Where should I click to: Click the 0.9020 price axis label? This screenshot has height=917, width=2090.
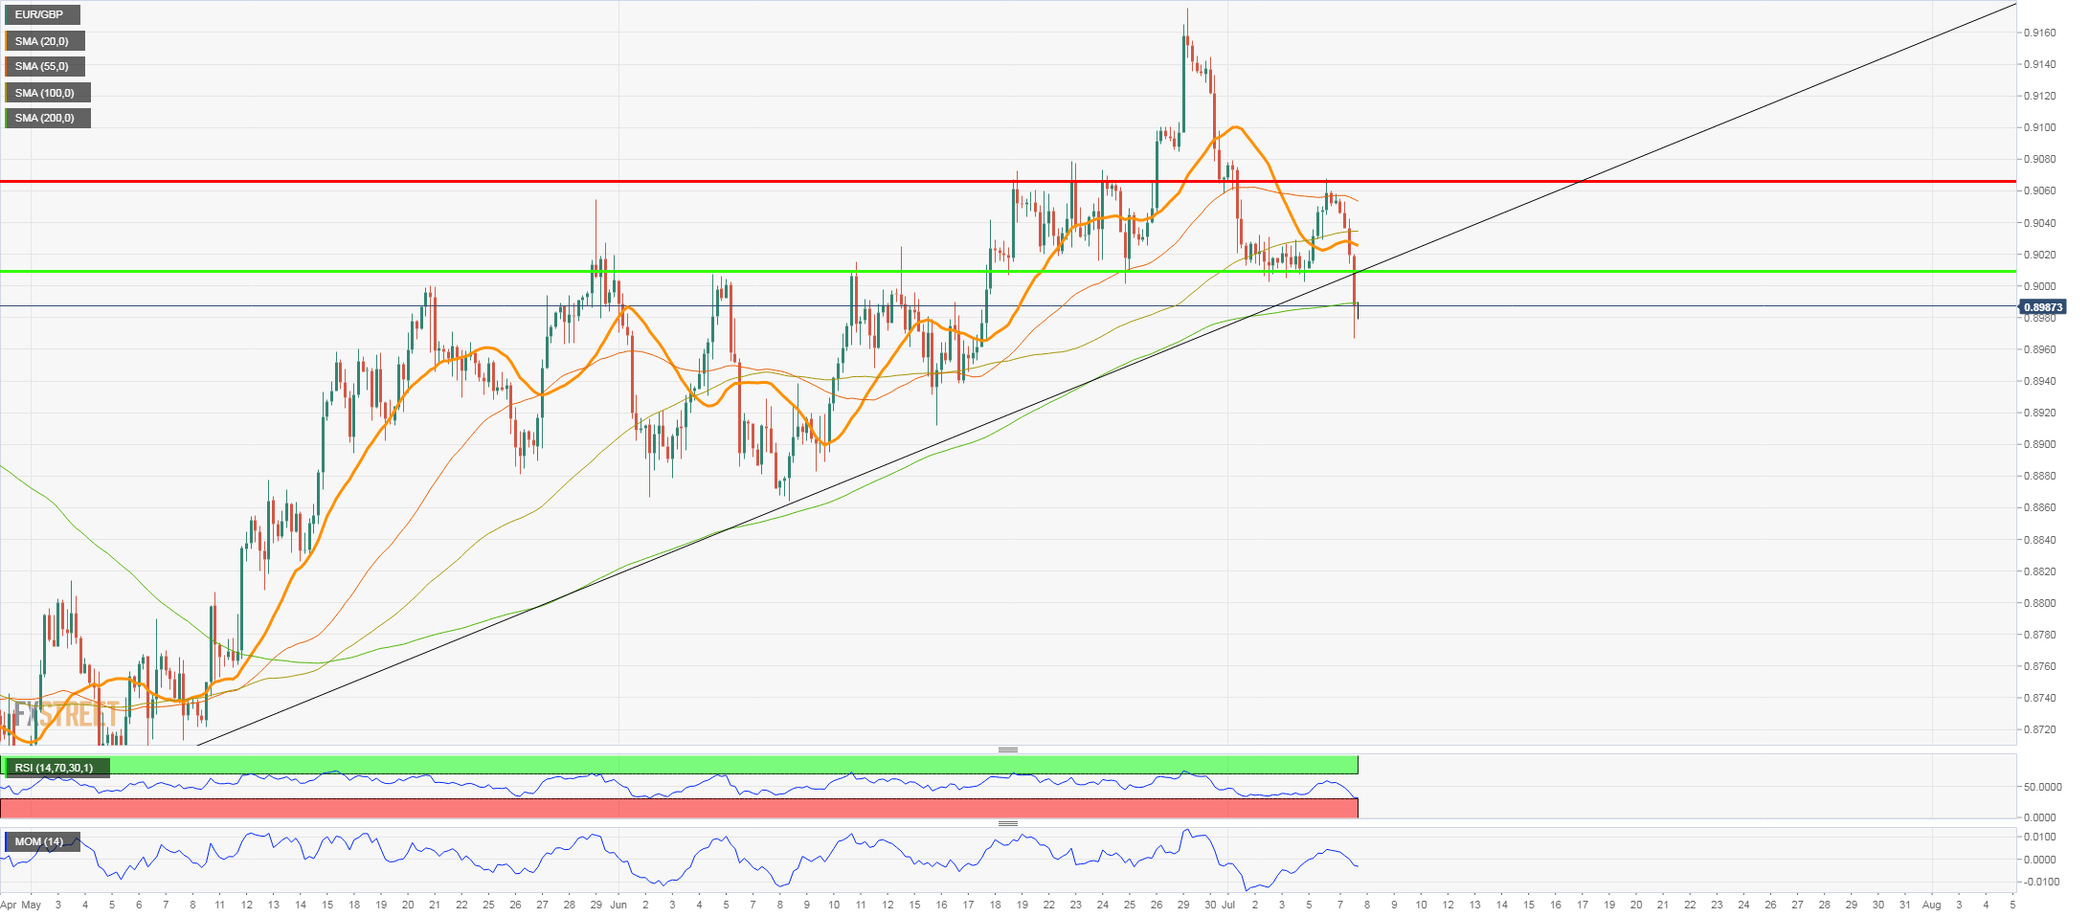2039,255
